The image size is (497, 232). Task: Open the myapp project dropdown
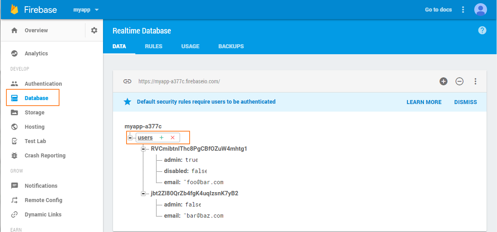(86, 10)
